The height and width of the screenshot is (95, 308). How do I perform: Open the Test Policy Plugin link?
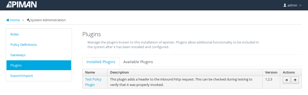pyautogui.click(x=93, y=82)
